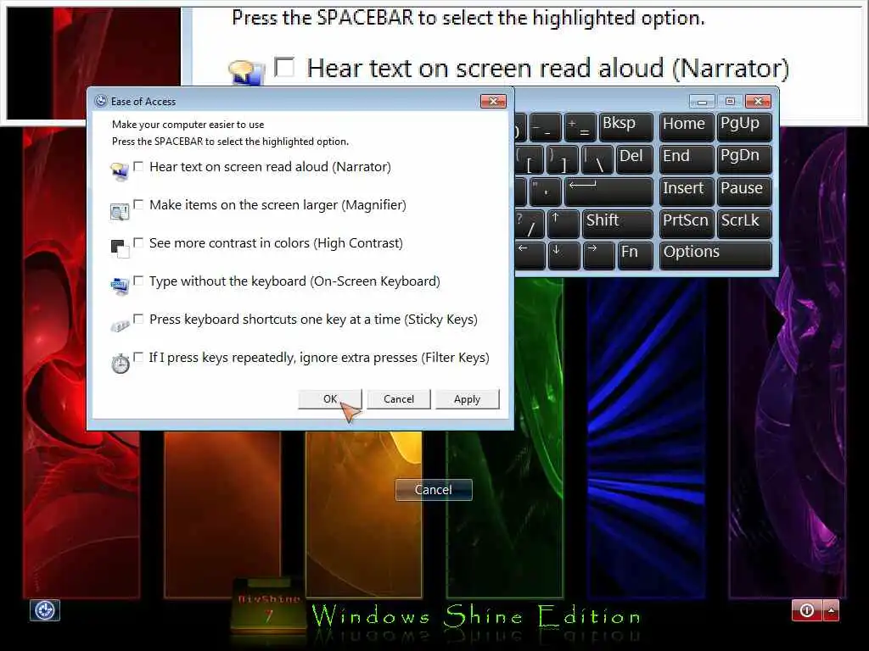Click OK in Ease of Access dialog
The width and height of the screenshot is (869, 651).
pos(330,399)
